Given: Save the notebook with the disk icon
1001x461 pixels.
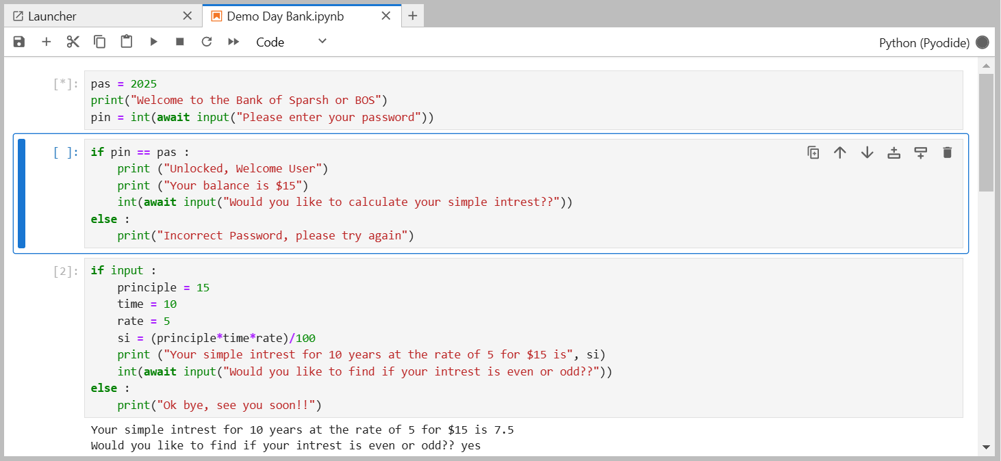Looking at the screenshot, I should (x=19, y=42).
